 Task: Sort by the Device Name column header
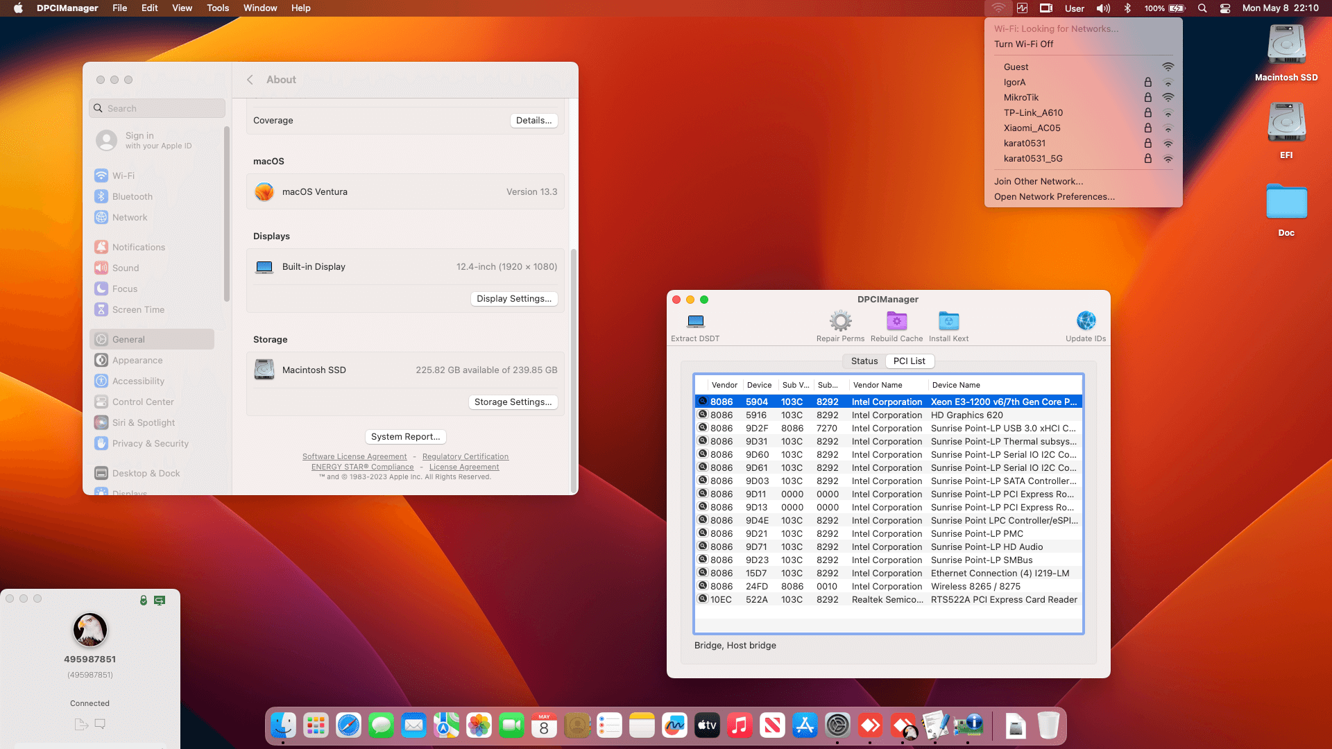pyautogui.click(x=1005, y=386)
